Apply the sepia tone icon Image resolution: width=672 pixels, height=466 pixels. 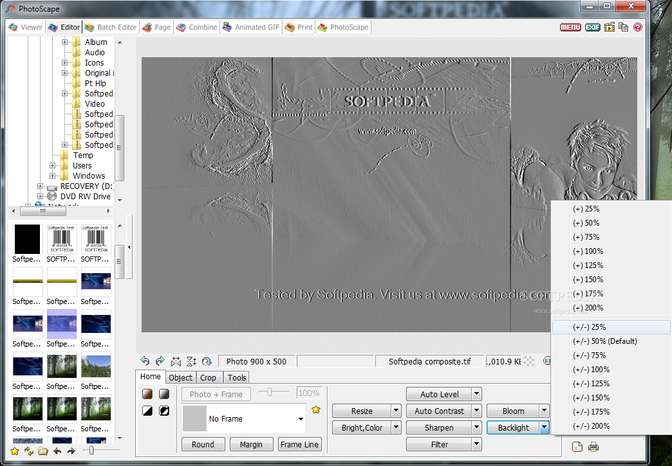(147, 394)
